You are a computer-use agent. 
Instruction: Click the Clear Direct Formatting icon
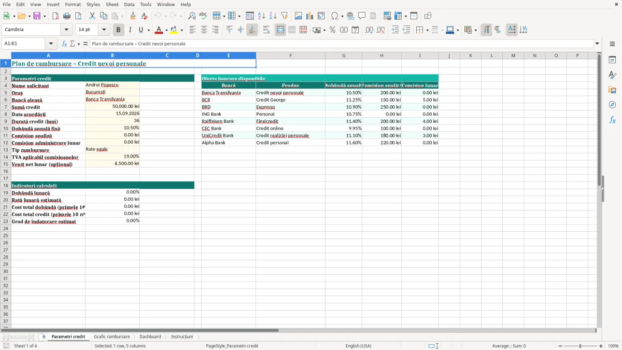(145, 16)
